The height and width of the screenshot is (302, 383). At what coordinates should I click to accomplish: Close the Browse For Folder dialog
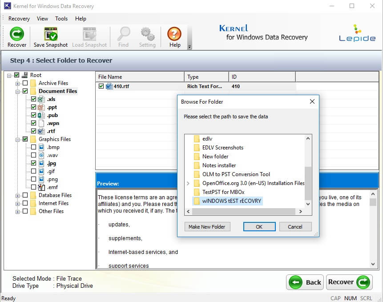pyautogui.click(x=312, y=101)
